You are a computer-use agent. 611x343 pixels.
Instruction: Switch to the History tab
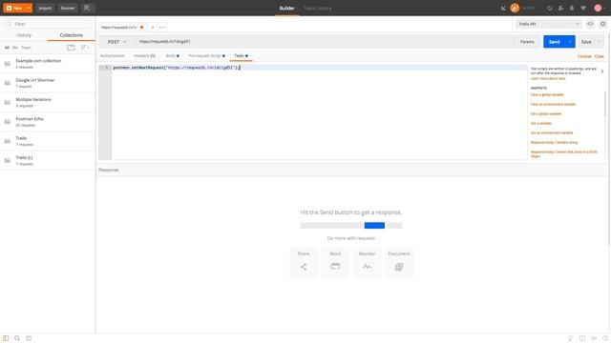[24, 35]
